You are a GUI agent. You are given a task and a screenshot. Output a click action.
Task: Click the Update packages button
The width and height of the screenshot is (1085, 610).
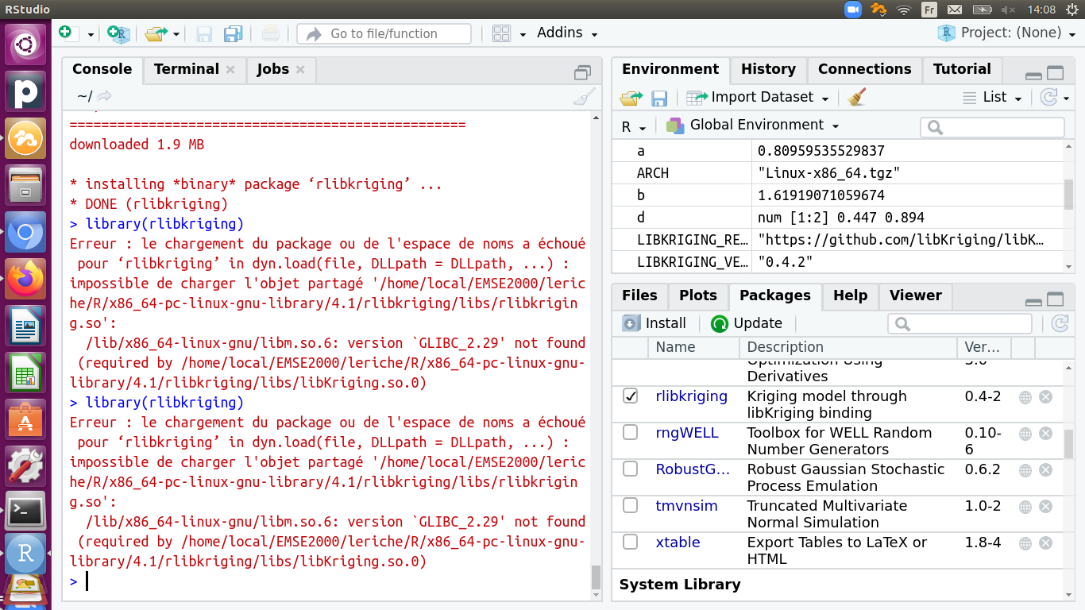point(747,323)
